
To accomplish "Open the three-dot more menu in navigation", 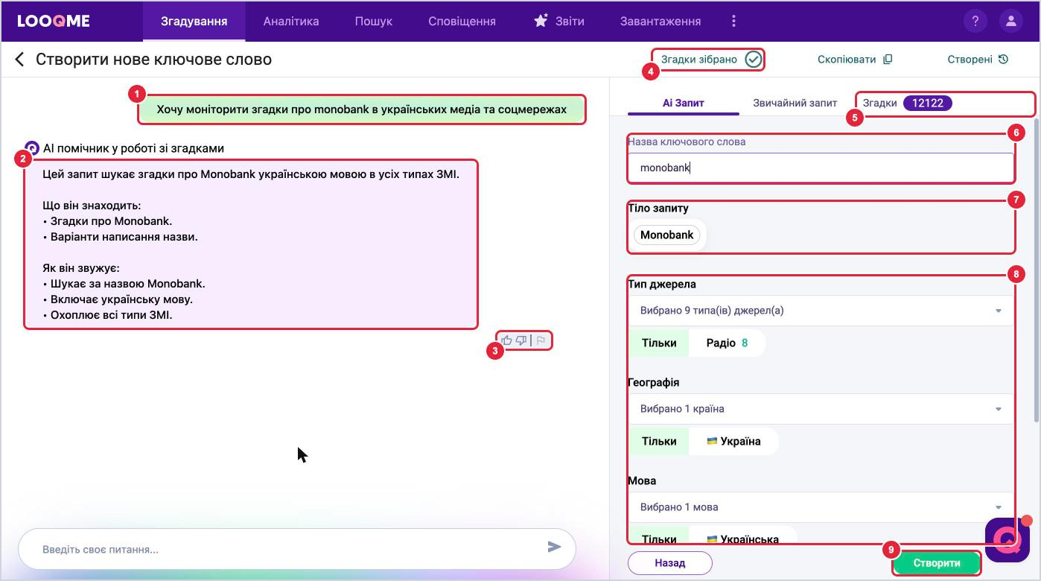I will pyautogui.click(x=733, y=21).
